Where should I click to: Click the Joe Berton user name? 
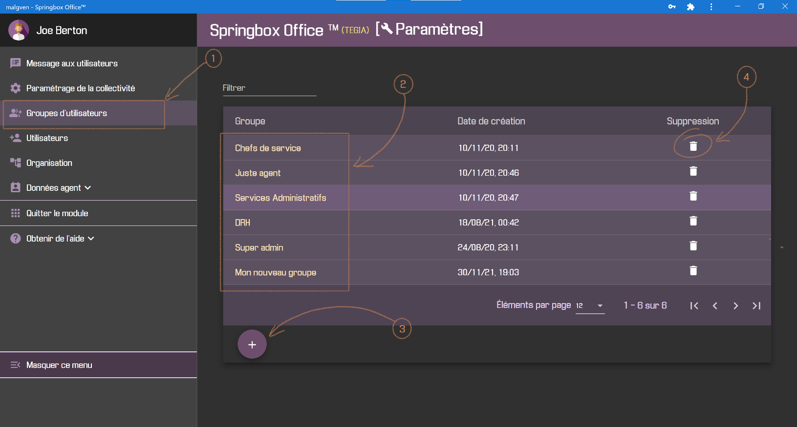[62, 30]
